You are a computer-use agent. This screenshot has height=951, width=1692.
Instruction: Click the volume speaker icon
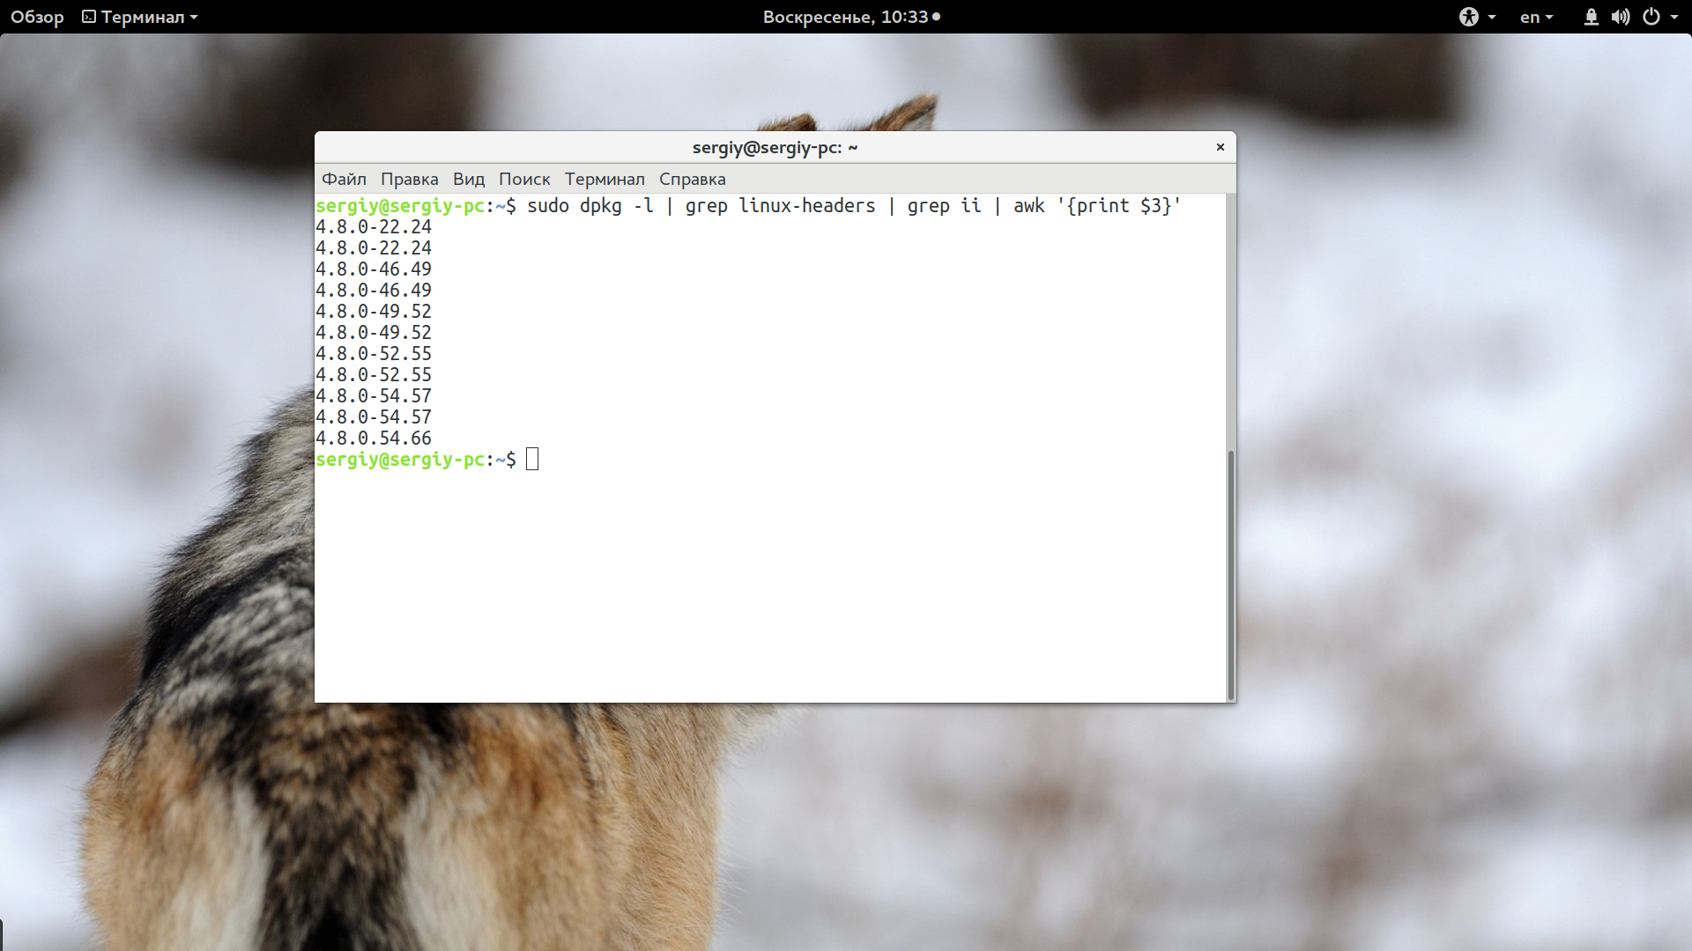tap(1621, 17)
